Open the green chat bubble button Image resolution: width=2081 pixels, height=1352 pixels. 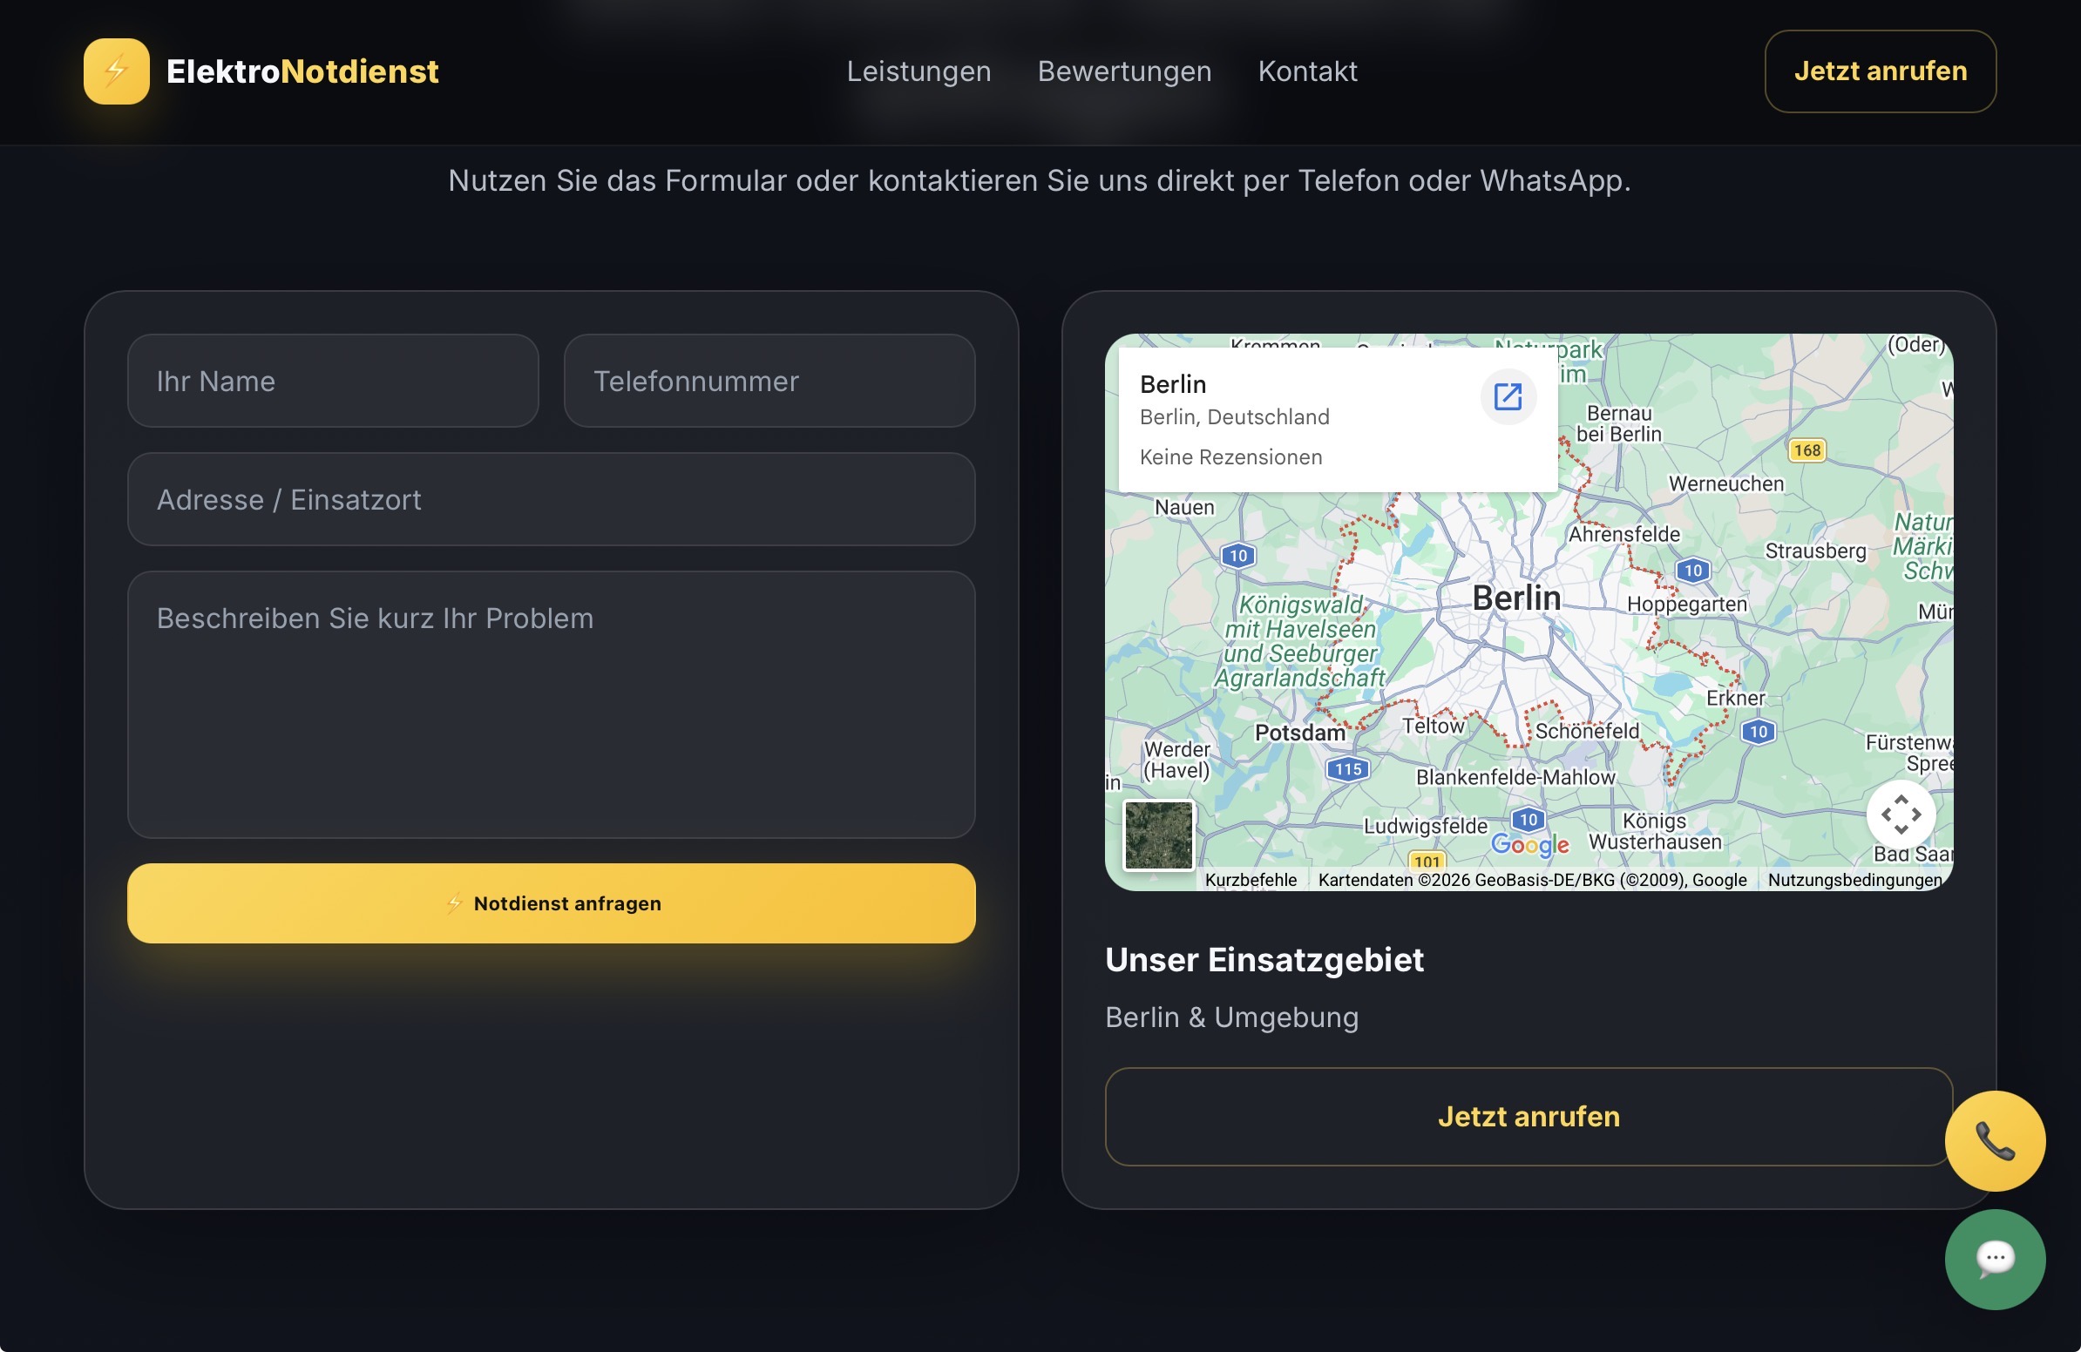(x=1995, y=1259)
